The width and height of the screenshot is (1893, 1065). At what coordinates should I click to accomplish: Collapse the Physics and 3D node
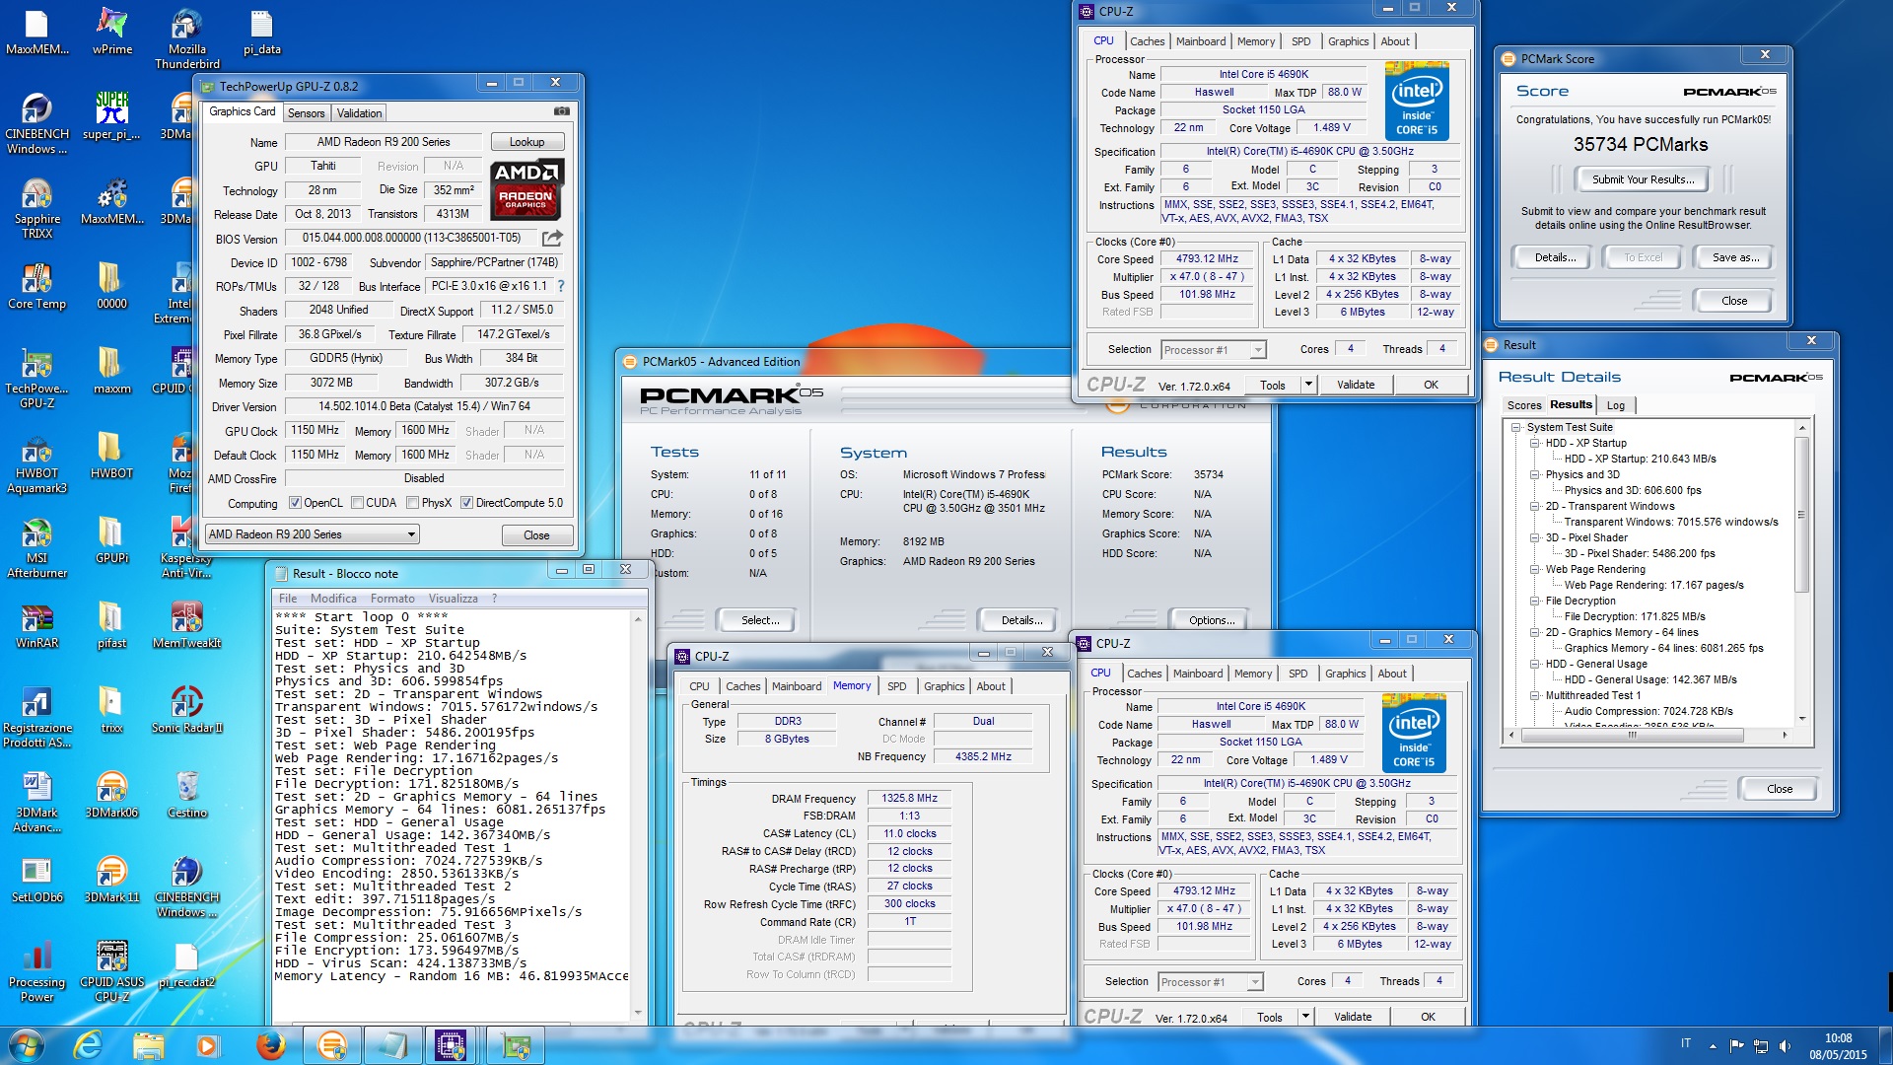tap(1535, 474)
